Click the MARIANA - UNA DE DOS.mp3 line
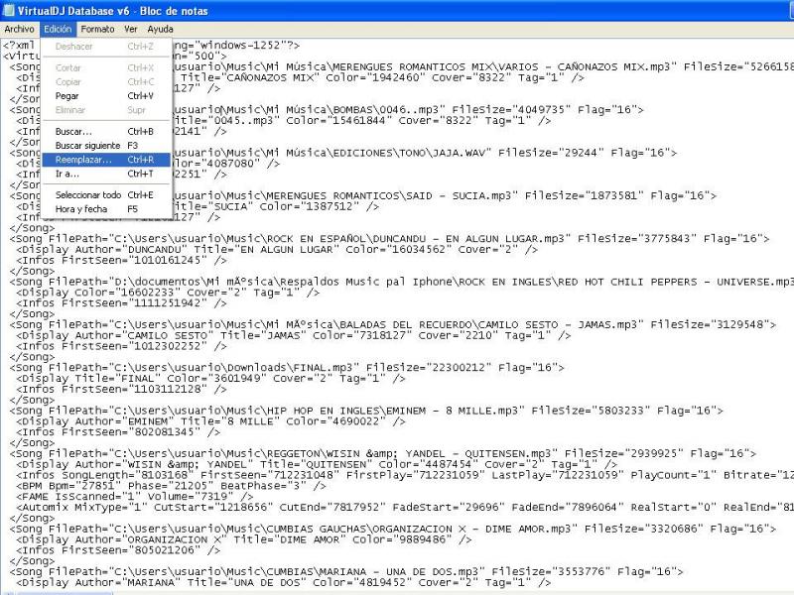794x595 pixels. 346,572
